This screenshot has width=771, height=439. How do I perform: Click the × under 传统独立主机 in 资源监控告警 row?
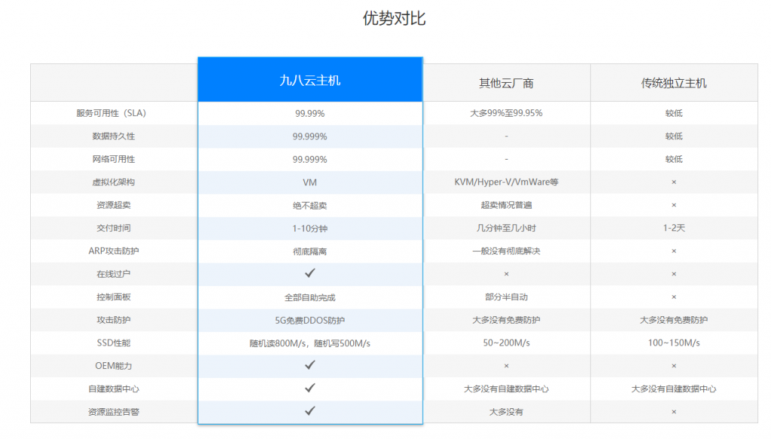(x=674, y=412)
